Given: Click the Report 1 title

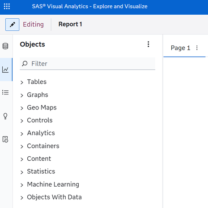Looking at the screenshot, I should (x=70, y=24).
